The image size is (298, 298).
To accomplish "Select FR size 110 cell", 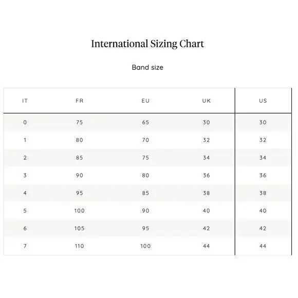I will click(80, 246).
